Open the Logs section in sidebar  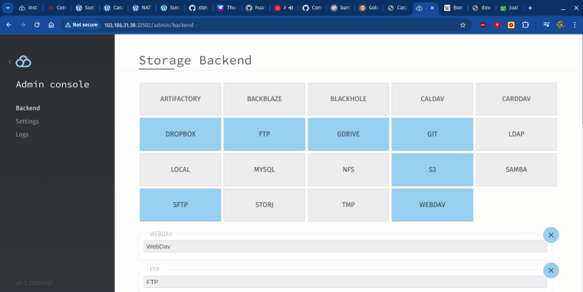22,134
